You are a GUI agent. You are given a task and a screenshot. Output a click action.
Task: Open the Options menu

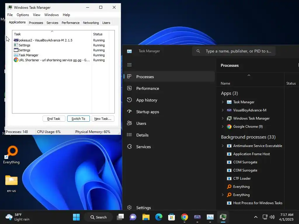point(23,15)
